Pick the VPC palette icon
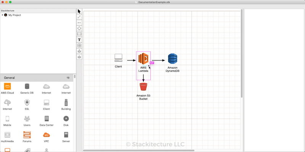Screen dimensions: 305x152 tap(47, 135)
